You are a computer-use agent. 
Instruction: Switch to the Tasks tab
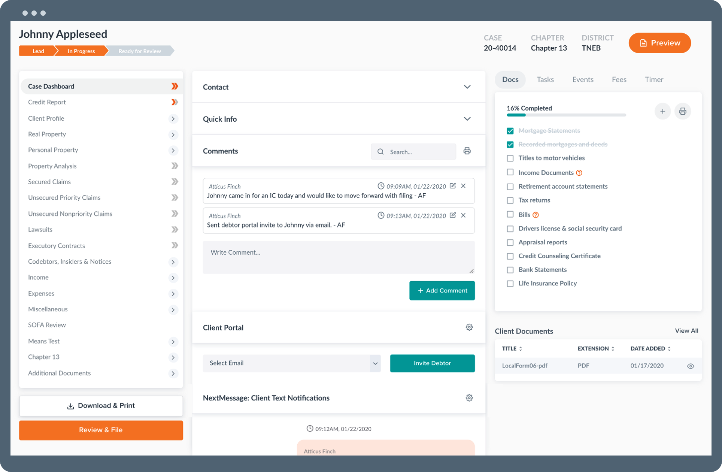click(x=545, y=79)
